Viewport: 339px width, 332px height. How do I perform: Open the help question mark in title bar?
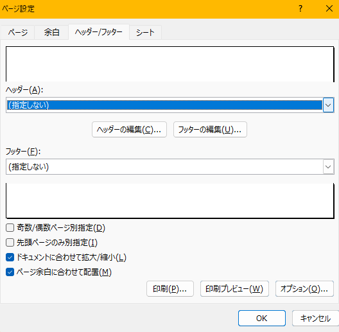[x=300, y=8]
